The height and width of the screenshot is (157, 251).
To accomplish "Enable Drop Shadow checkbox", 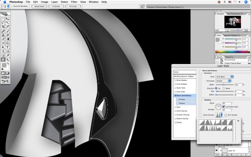I will click(x=175, y=80).
